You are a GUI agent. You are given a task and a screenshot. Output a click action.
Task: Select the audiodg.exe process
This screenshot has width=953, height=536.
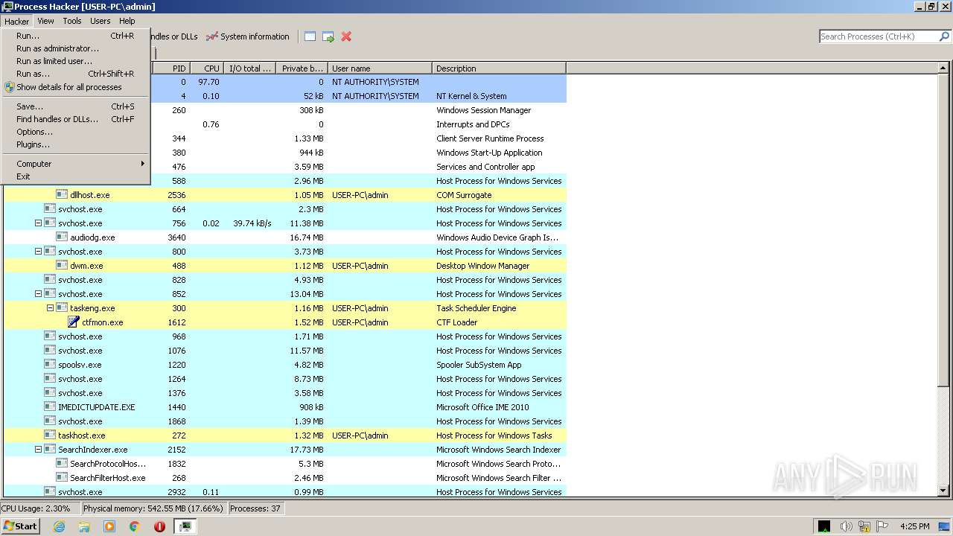pos(285,237)
